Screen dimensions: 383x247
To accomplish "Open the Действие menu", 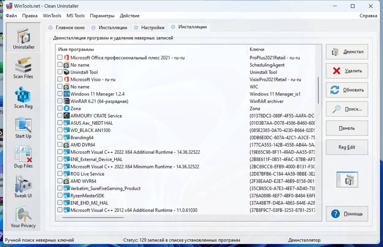I will (130, 16).
